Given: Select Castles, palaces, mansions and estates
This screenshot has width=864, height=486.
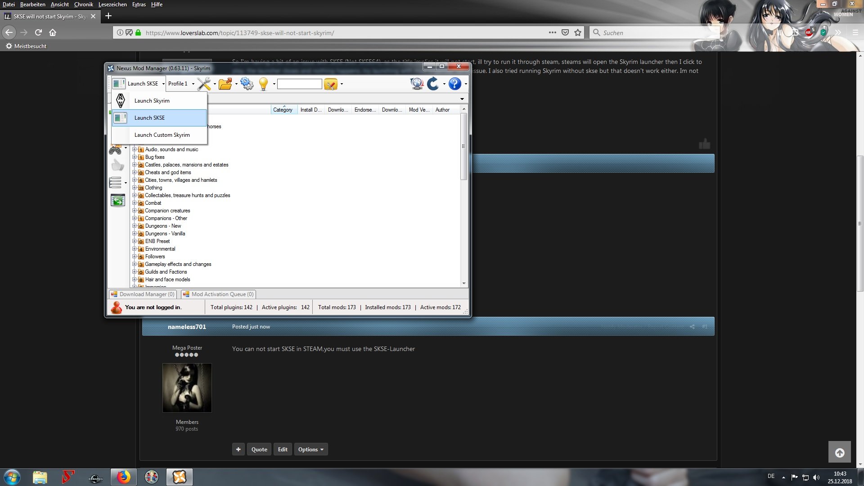Looking at the screenshot, I should 186,165.
